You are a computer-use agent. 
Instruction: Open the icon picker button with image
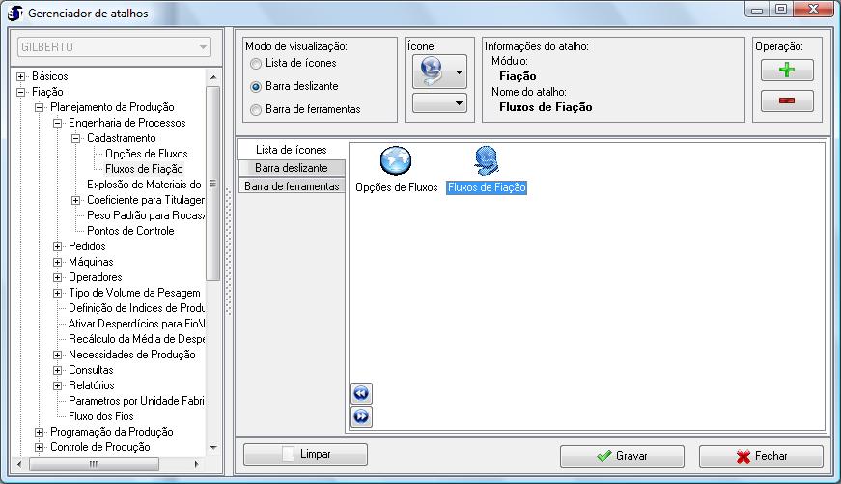(438, 71)
